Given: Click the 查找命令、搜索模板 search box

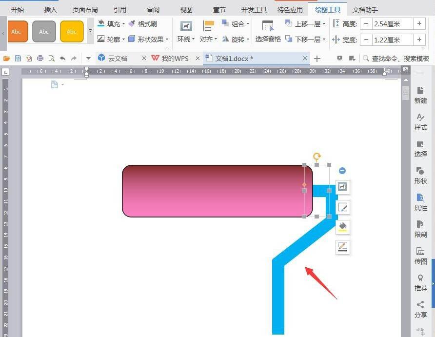Looking at the screenshot, I should [x=396, y=58].
